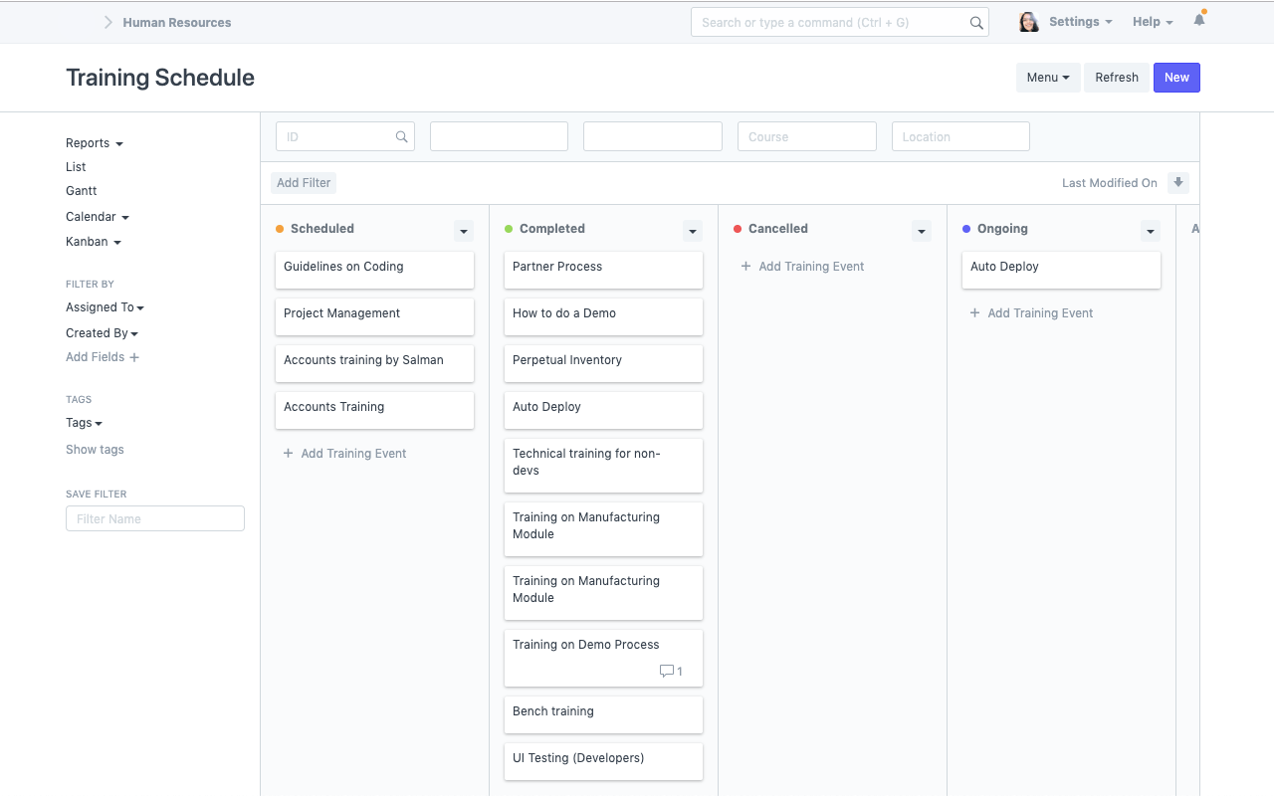This screenshot has height=796, width=1274.
Task: Click the Refresh button
Action: (x=1116, y=78)
